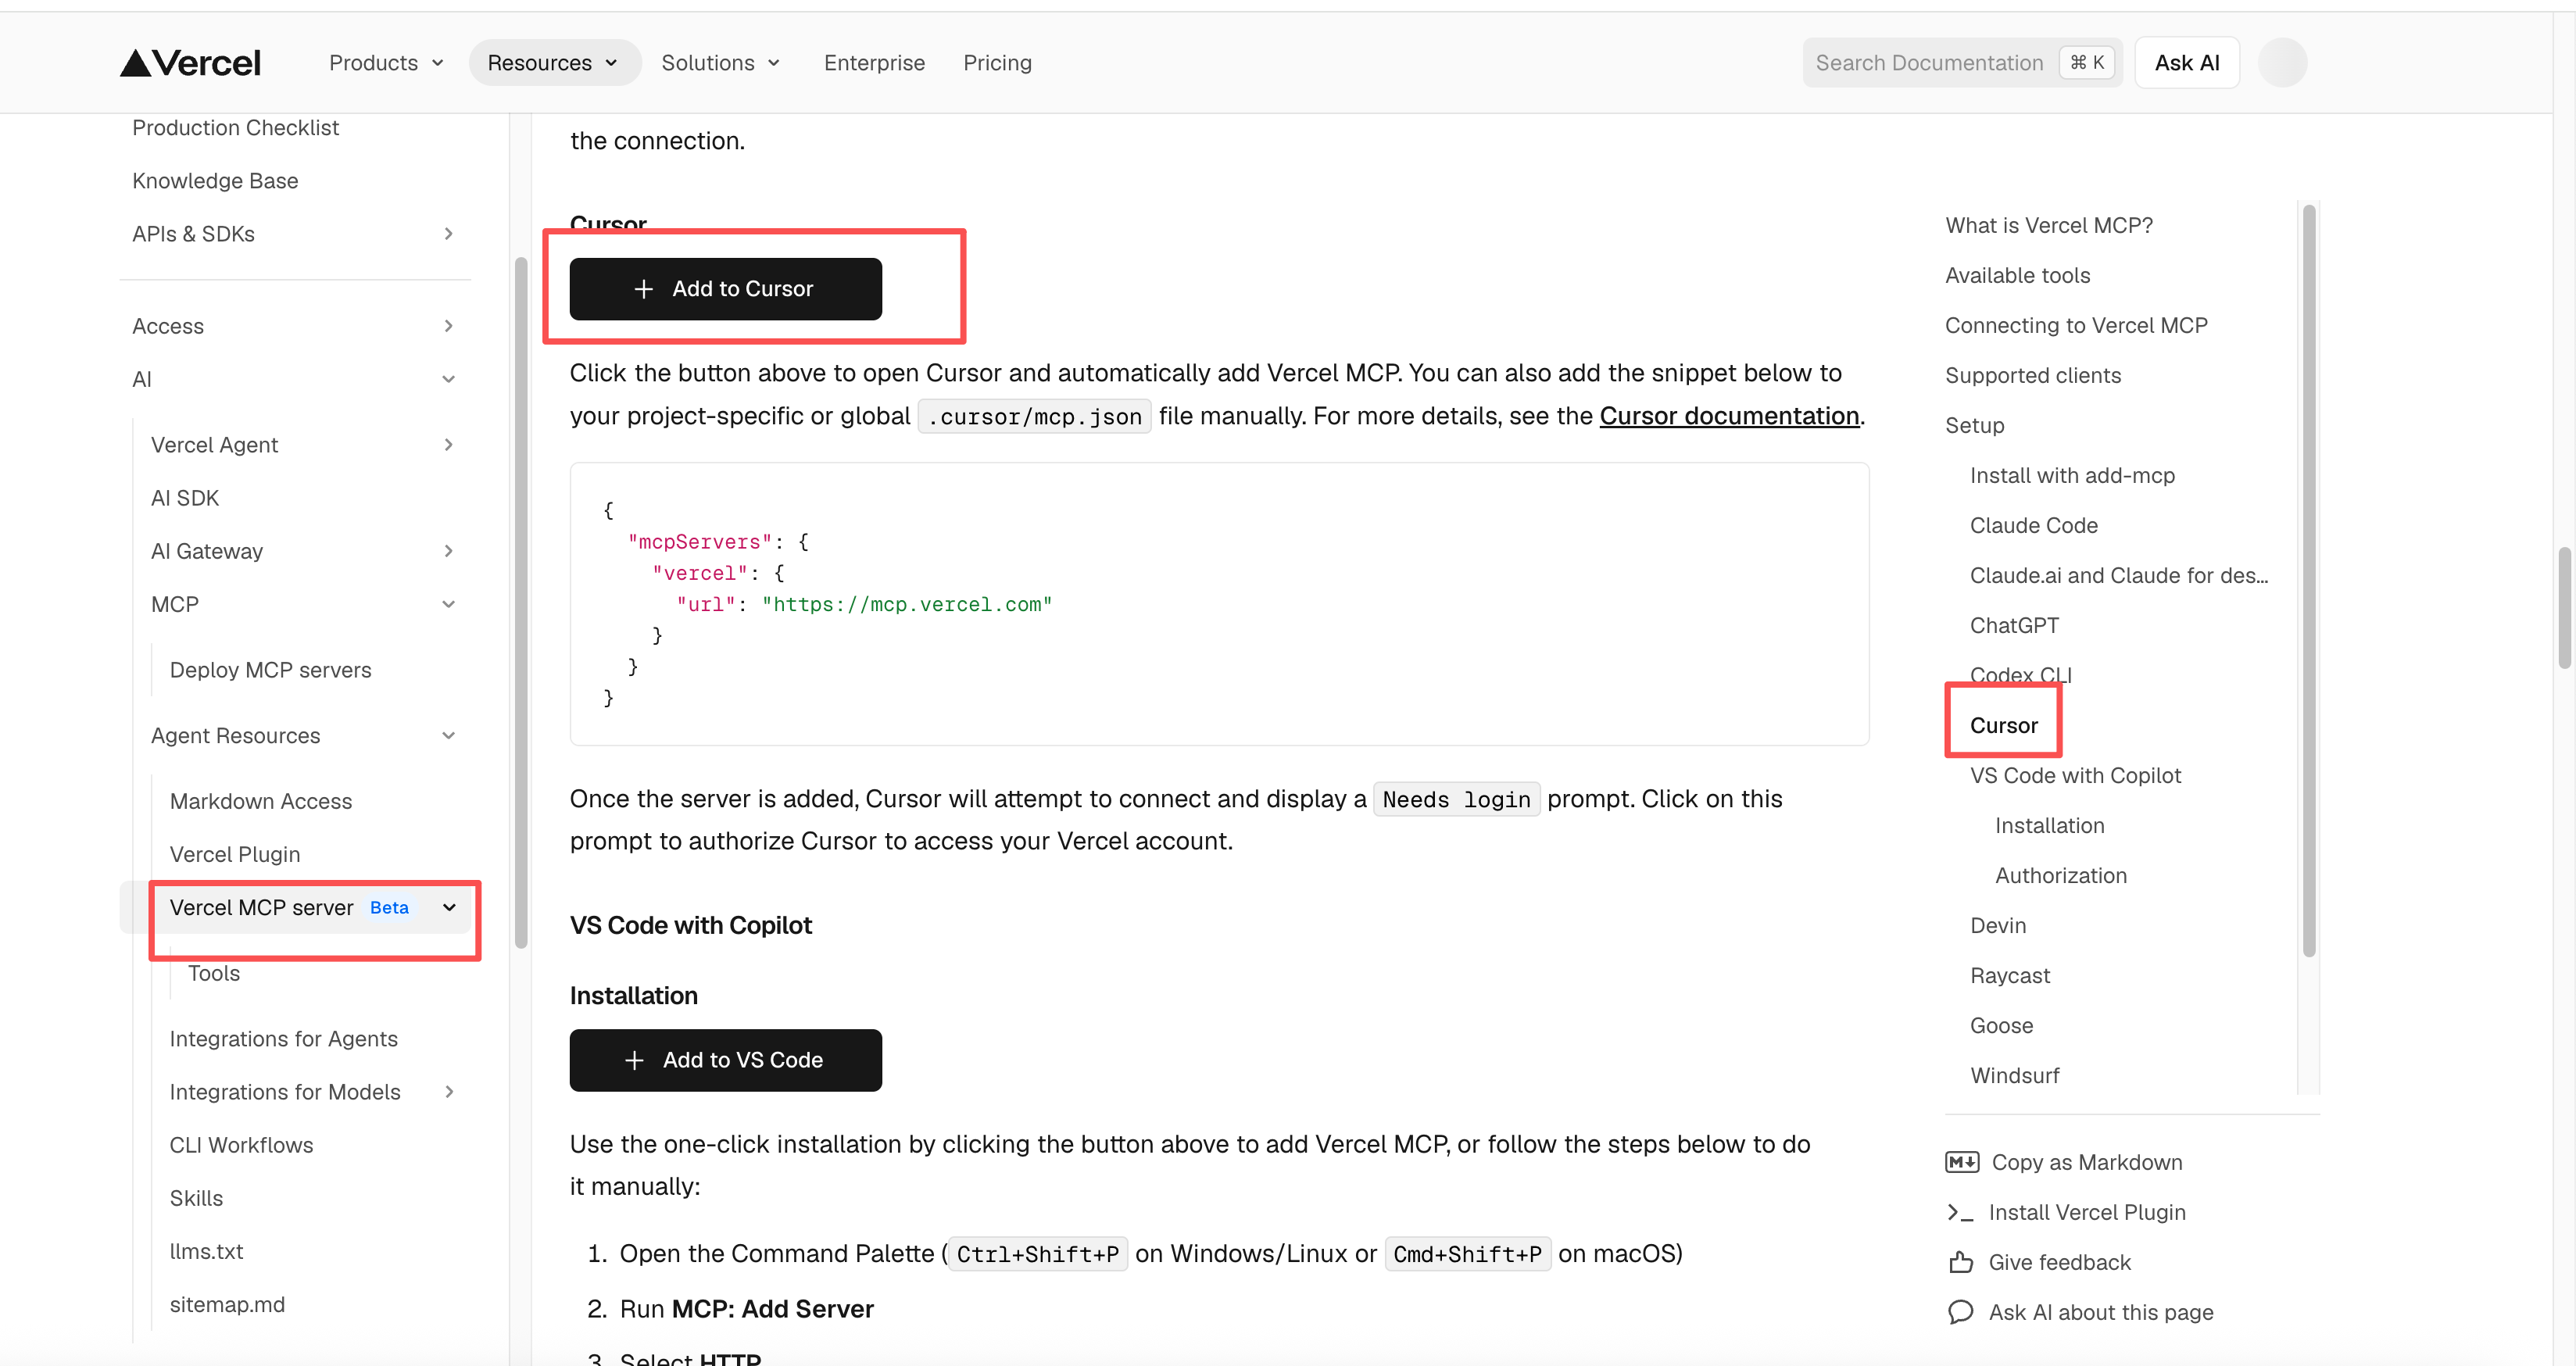2576x1366 pixels.
Task: Collapse the Agent Resources chevron
Action: (448, 736)
